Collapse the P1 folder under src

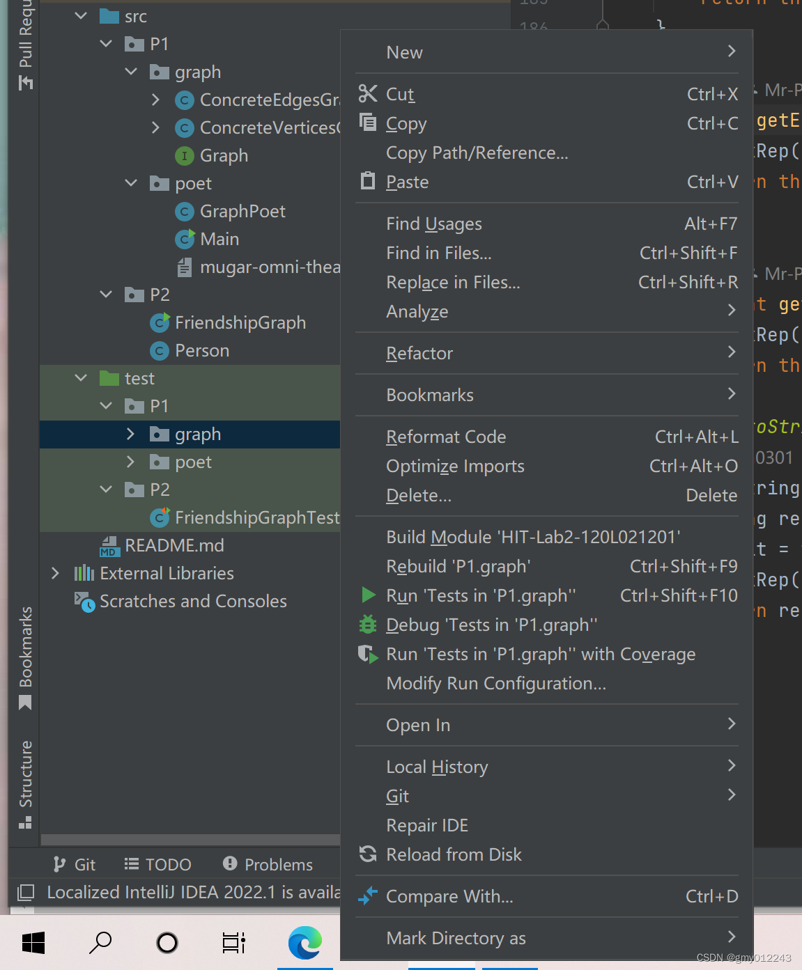point(106,43)
